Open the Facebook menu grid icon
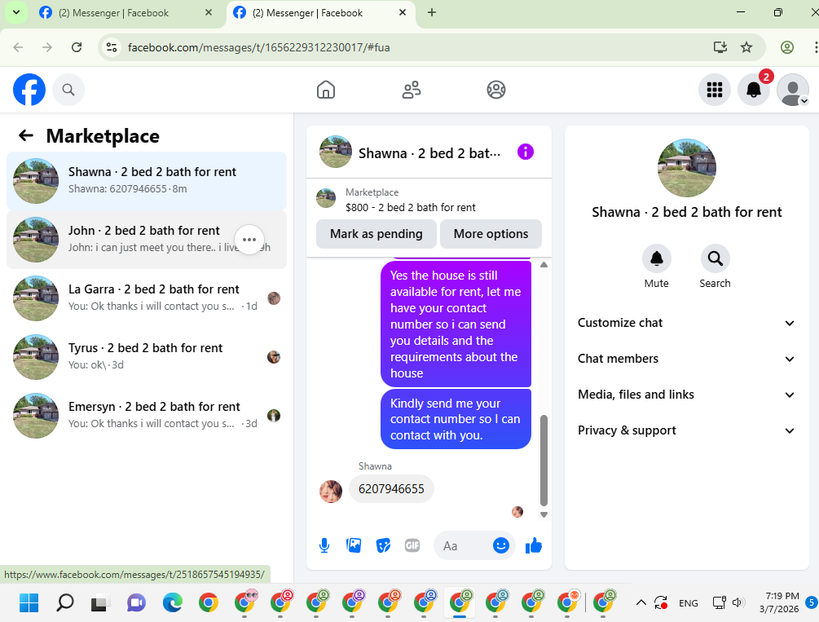This screenshot has width=819, height=622. point(714,90)
